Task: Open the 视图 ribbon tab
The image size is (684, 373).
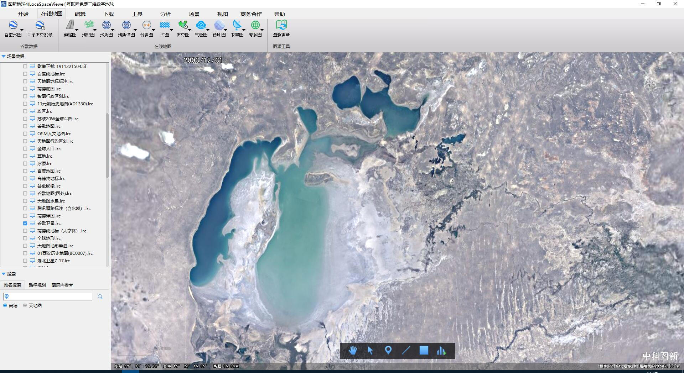Action: [223, 14]
